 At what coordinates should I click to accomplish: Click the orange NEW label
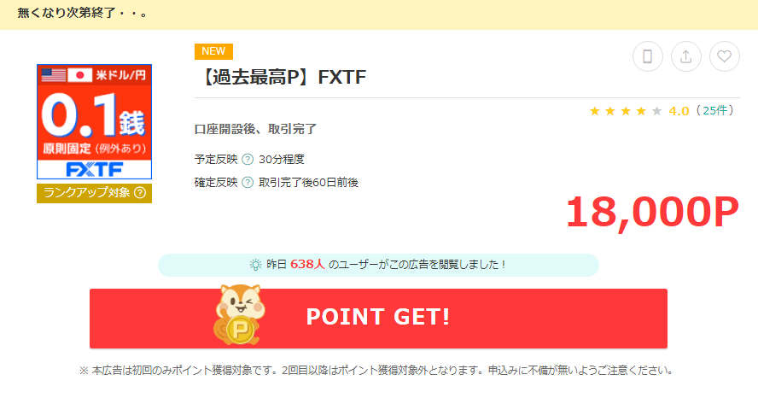coord(213,51)
